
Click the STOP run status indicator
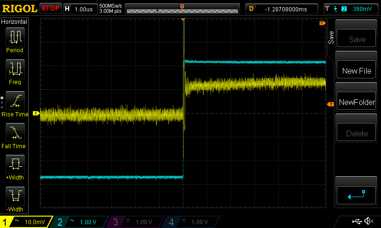(x=50, y=9)
